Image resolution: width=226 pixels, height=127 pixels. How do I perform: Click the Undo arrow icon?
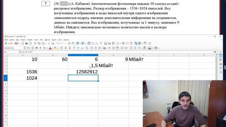click(x=57, y=43)
